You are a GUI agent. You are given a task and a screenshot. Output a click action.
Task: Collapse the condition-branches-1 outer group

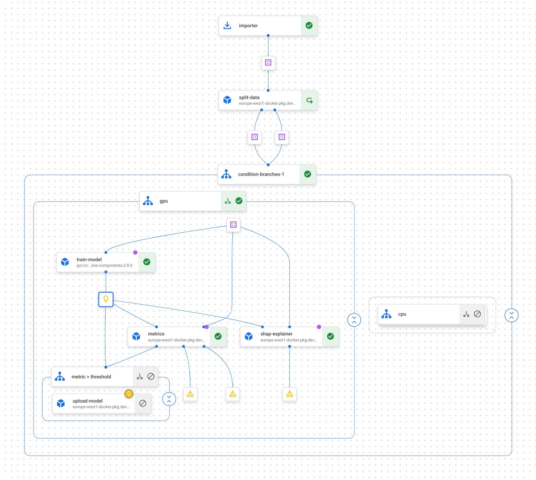(512, 315)
